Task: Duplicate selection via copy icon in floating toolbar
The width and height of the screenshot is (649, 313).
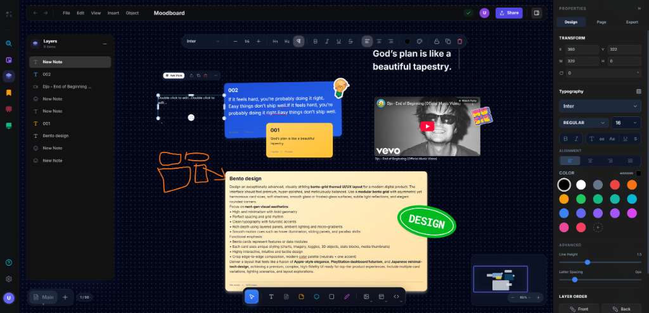Action: pyautogui.click(x=448, y=41)
